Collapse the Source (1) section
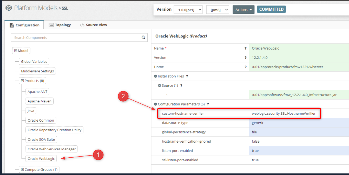Image resolution: width=349 pixels, height=175 pixels. [x=160, y=86]
